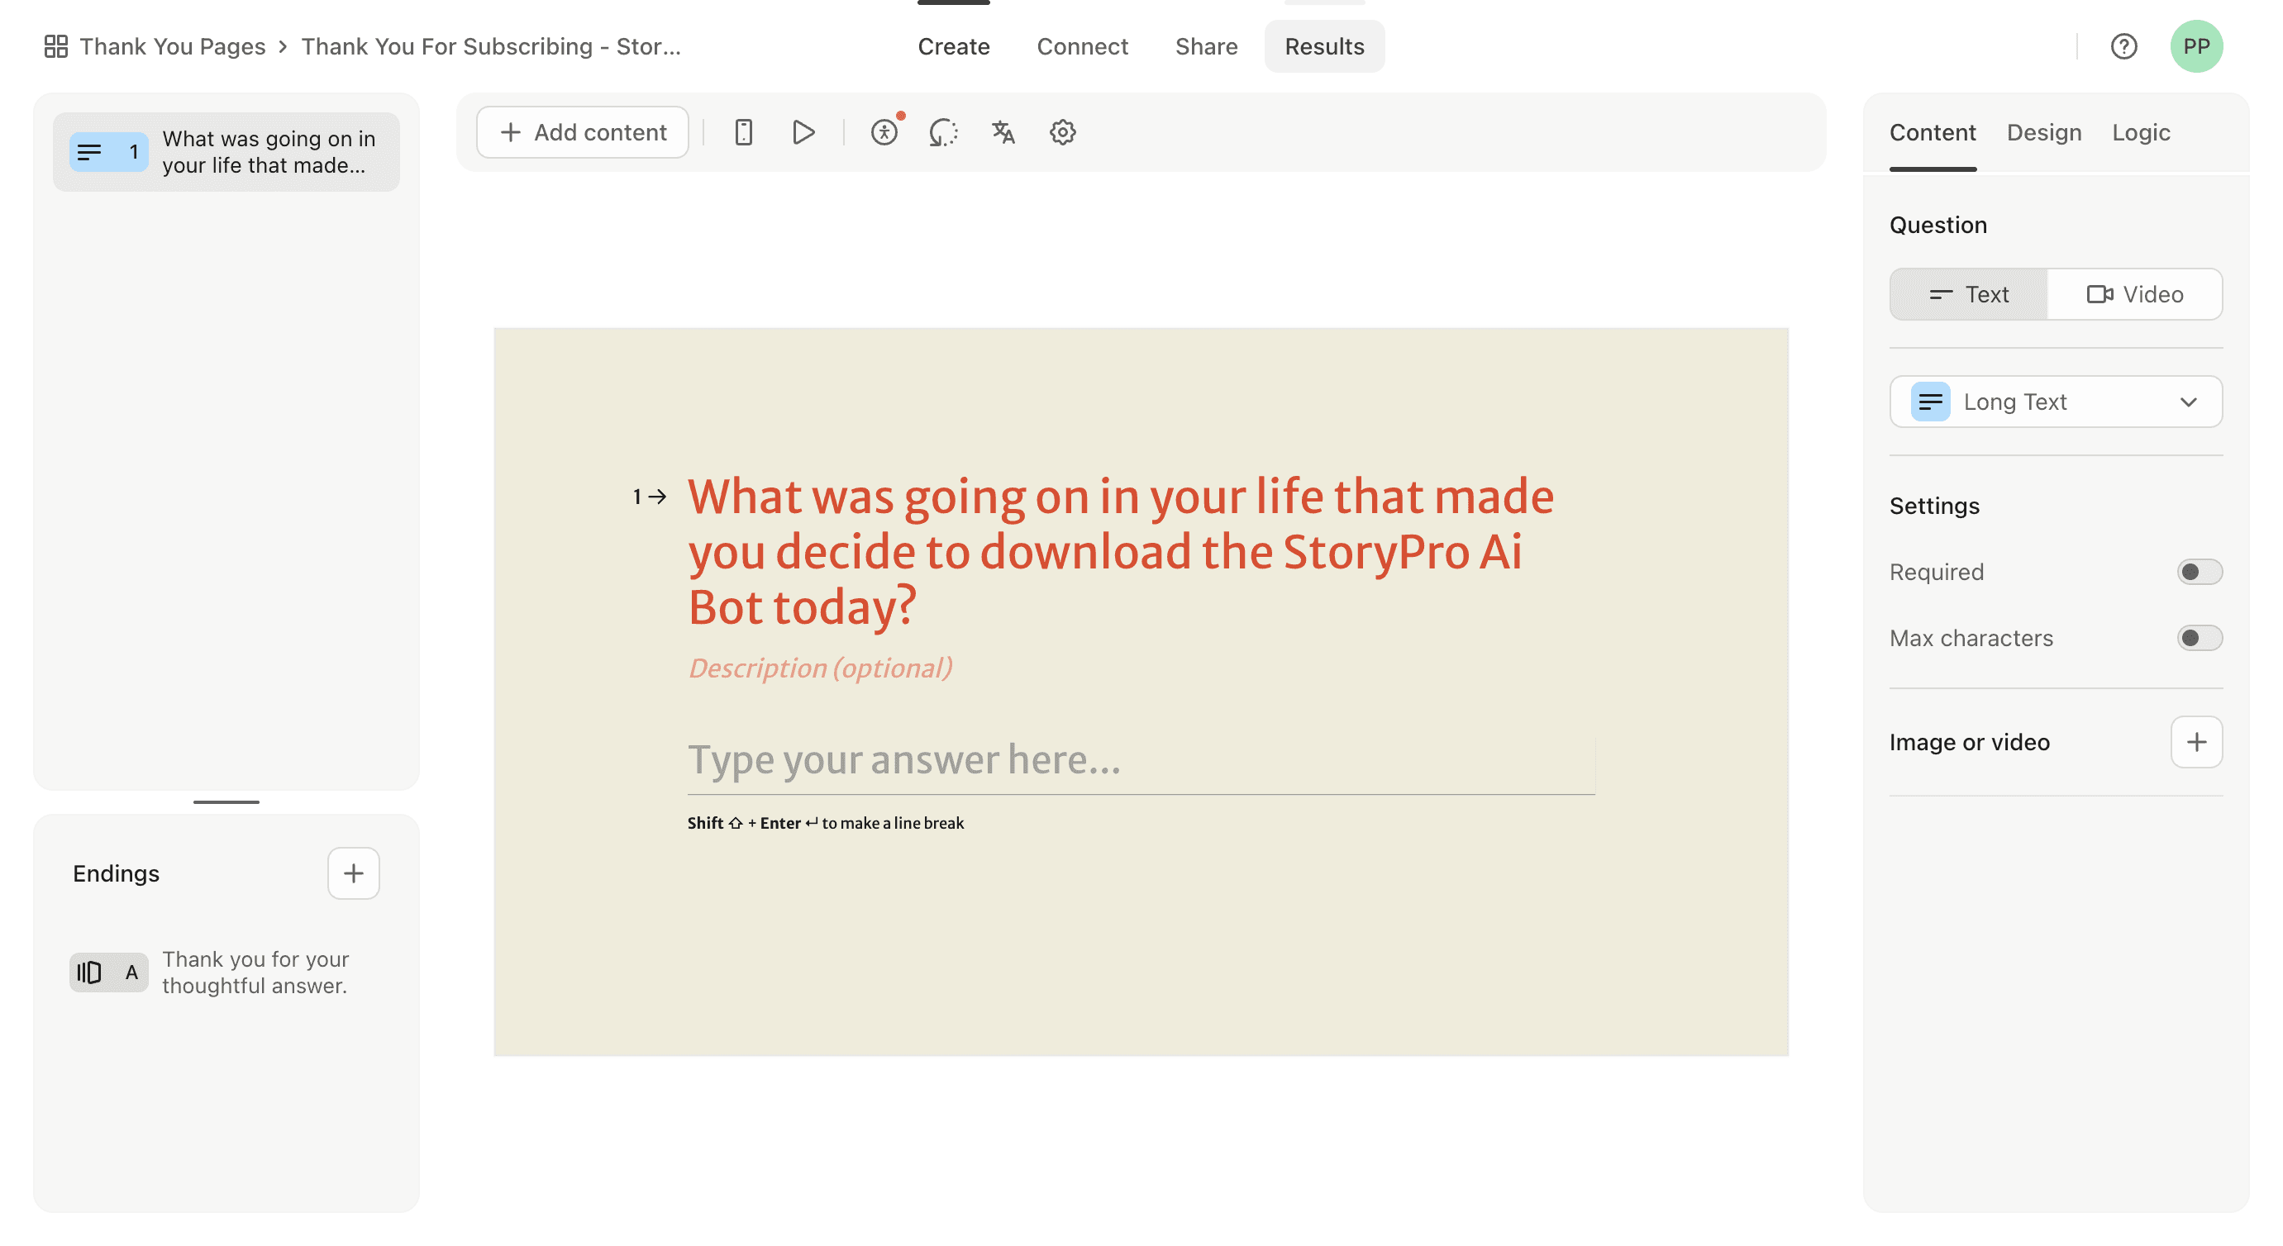Open the workspace grid icon
Viewport: 2283px width, 1246px height.
[x=56, y=46]
